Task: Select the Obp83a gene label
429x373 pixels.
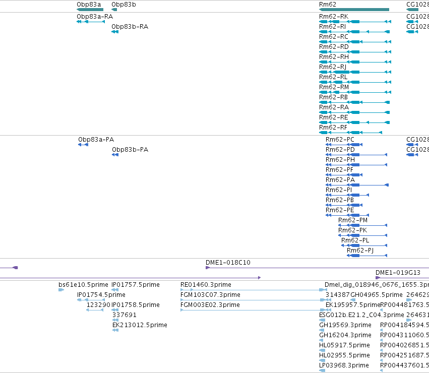Action: [x=89, y=5]
